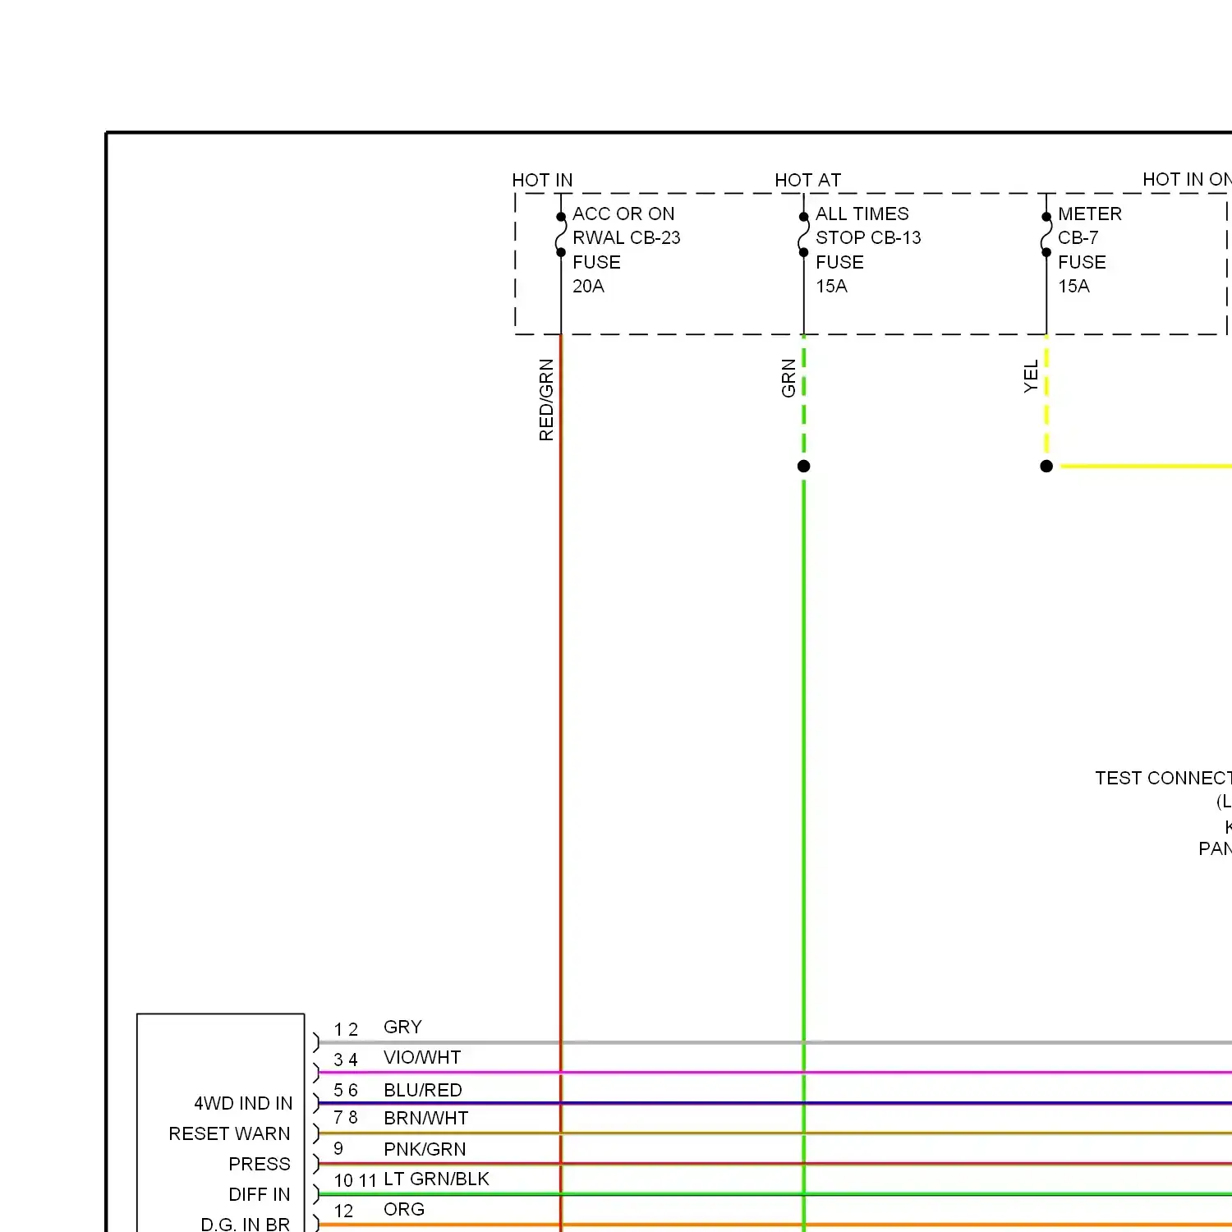The height and width of the screenshot is (1232, 1232).
Task: Click pin number 12
Action: point(343,1211)
